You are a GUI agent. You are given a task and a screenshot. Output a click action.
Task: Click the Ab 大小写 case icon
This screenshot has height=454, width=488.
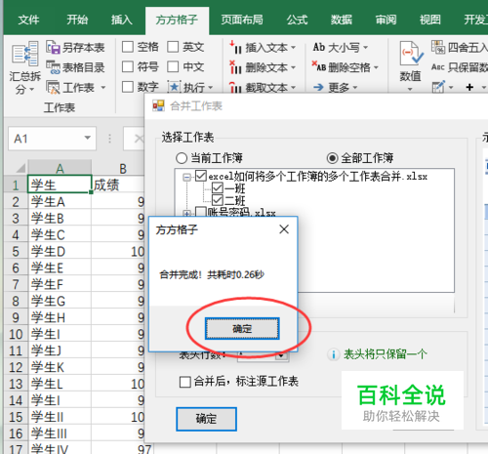pyautogui.click(x=319, y=48)
